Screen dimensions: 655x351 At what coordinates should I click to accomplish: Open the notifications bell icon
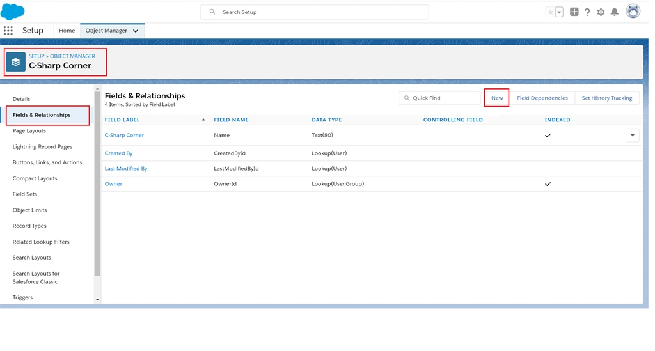pyautogui.click(x=615, y=12)
